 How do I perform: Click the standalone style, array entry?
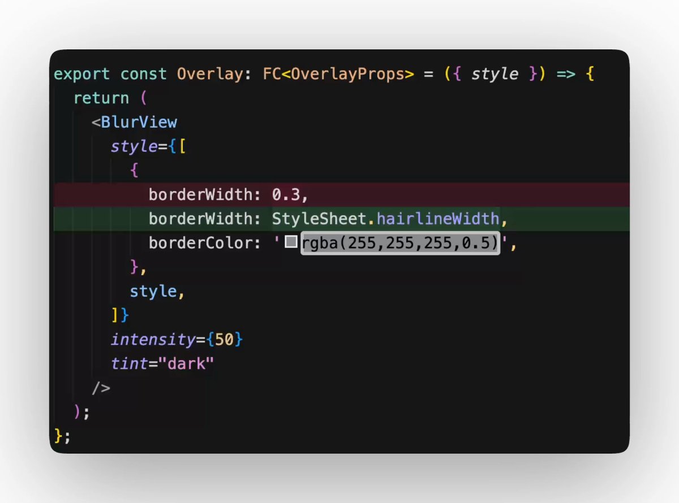click(x=158, y=292)
